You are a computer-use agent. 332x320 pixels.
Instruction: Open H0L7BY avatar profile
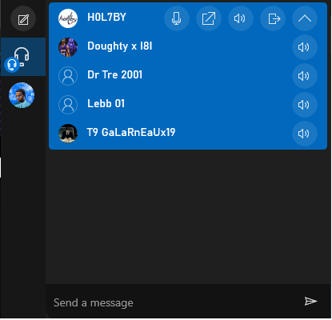[68, 18]
